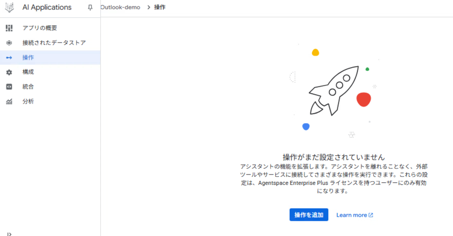
Task: Select the アプリの概要 dashboard grid icon
Action: tap(9, 28)
